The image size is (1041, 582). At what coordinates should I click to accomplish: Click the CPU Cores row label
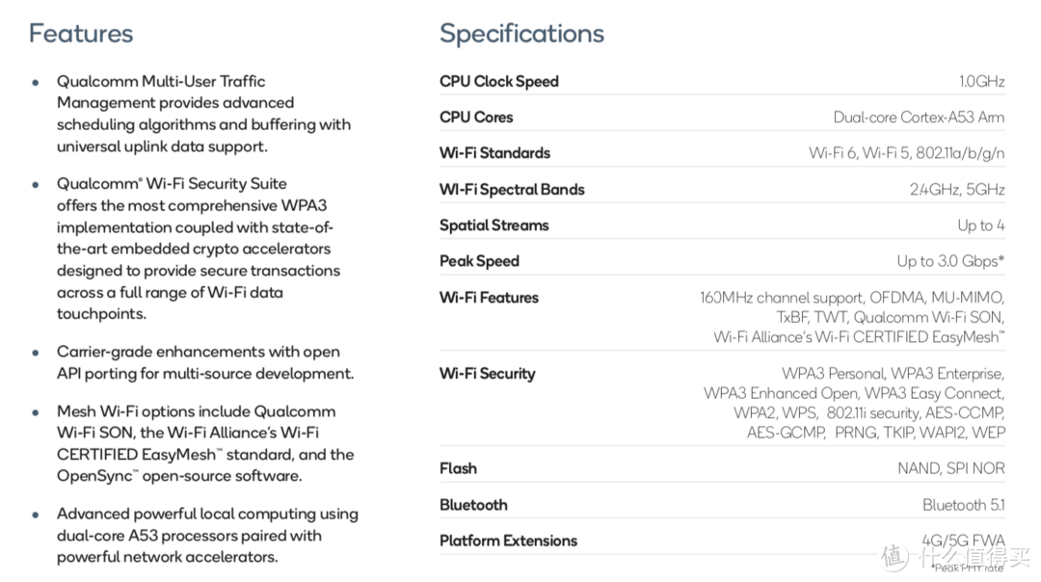pyautogui.click(x=476, y=117)
